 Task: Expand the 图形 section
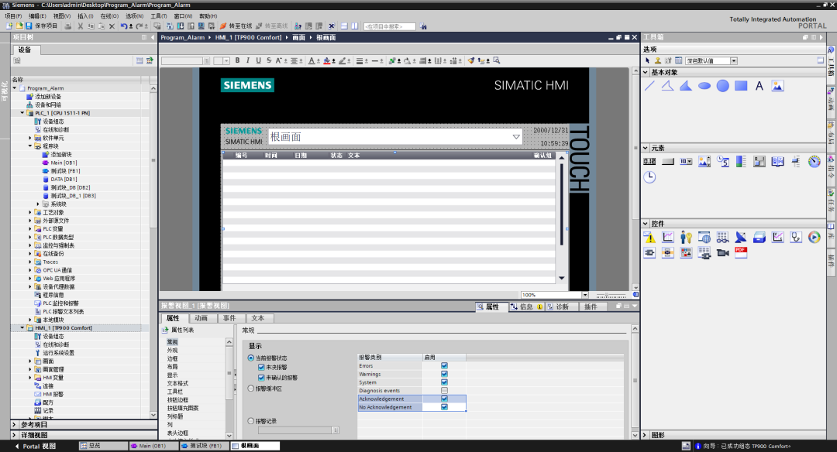click(x=646, y=435)
